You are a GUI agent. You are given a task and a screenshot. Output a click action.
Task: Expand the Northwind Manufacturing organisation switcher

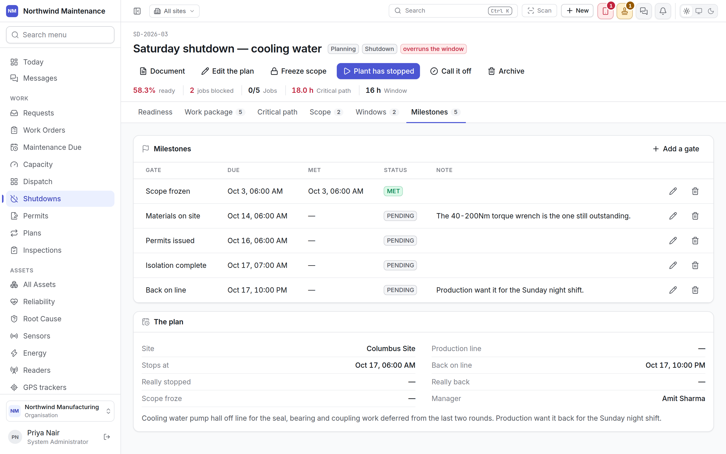click(x=60, y=411)
